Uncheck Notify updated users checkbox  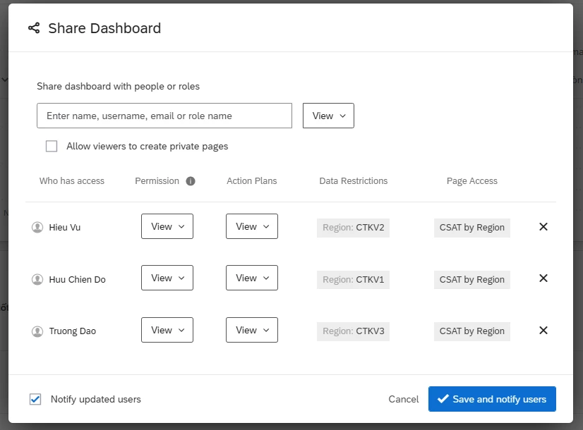[35, 399]
